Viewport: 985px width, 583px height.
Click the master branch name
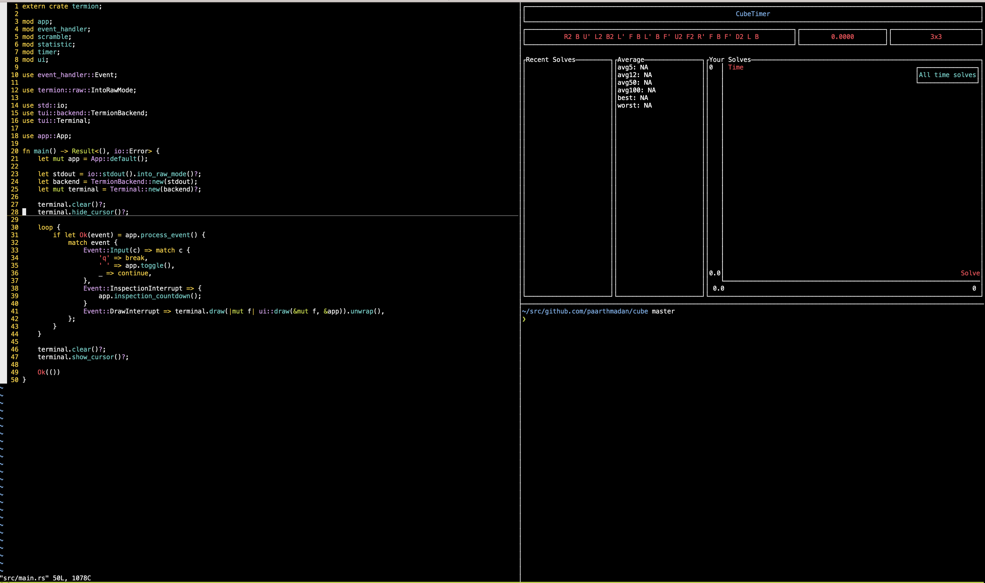coord(663,311)
